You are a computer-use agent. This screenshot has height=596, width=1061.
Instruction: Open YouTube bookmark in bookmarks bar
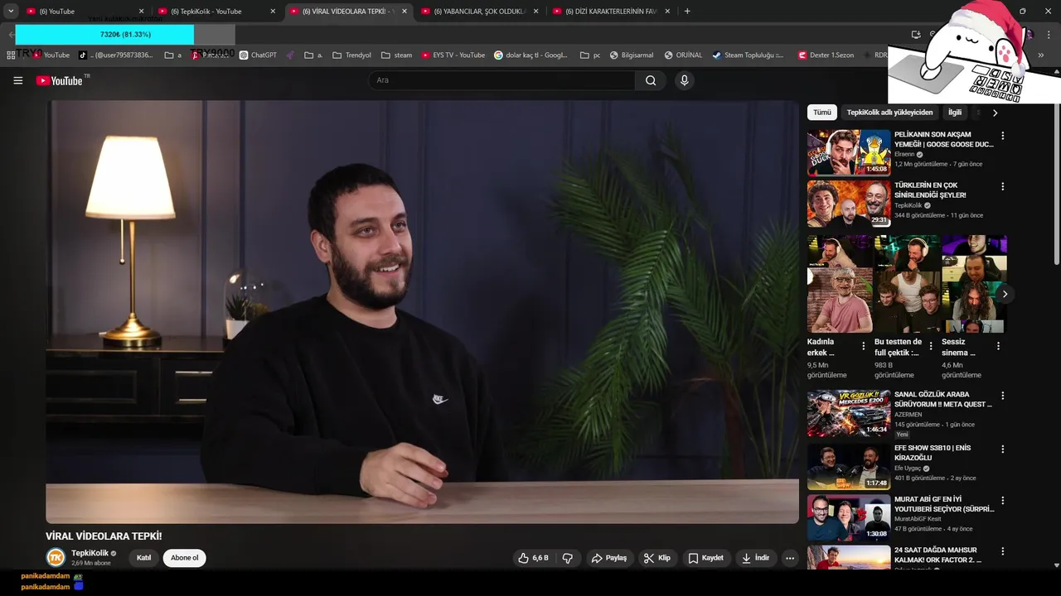[x=51, y=55]
